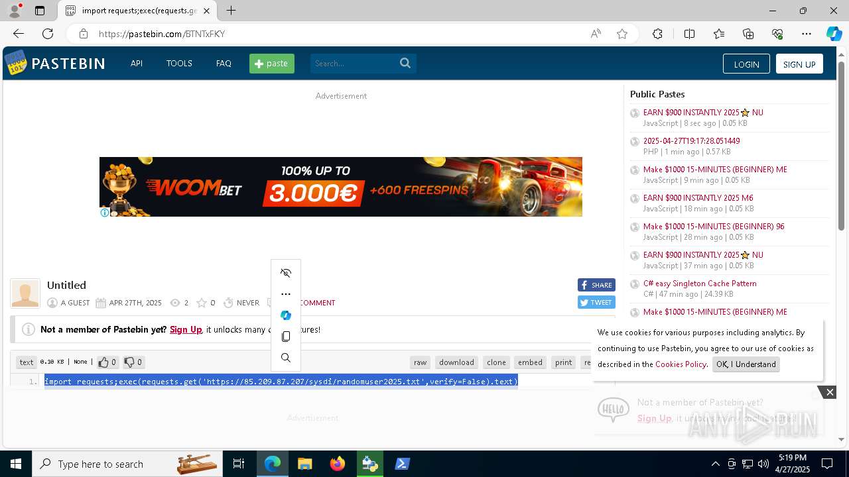Open the Copilot sidebar icon
Image resolution: width=849 pixels, height=477 pixels.
[834, 34]
